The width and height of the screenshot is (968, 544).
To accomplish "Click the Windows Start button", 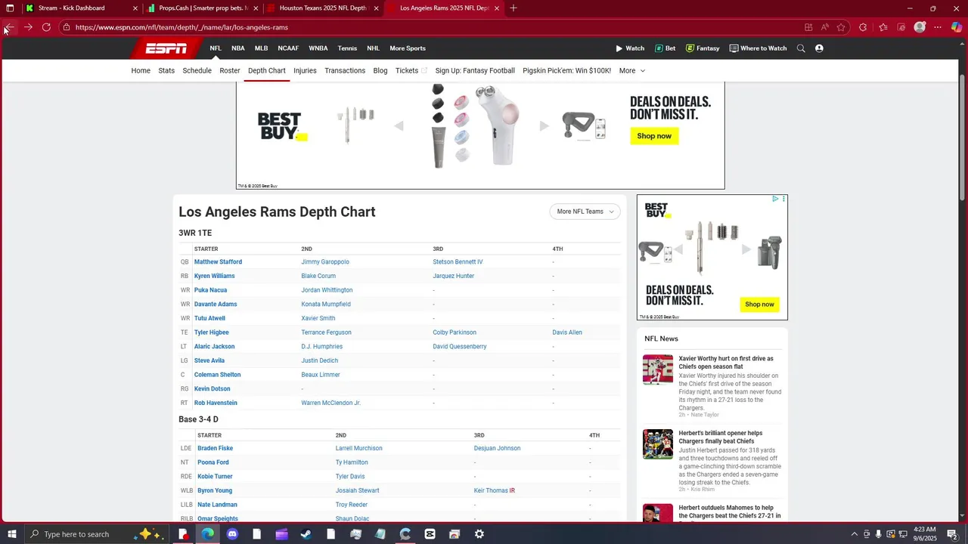I will coord(12,534).
